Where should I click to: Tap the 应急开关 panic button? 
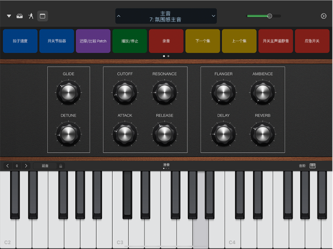pos(312,41)
